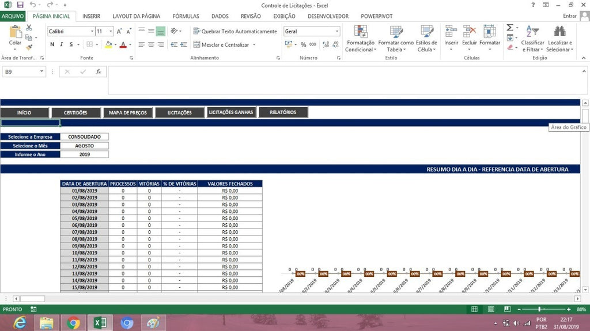Expand the Calibri font name dropdown
The height and width of the screenshot is (331, 590).
coord(92,31)
